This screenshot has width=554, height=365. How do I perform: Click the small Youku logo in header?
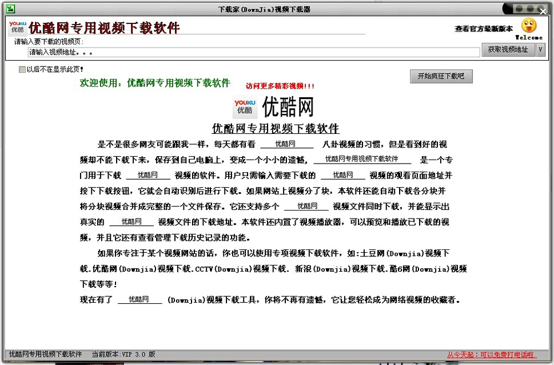(18, 27)
